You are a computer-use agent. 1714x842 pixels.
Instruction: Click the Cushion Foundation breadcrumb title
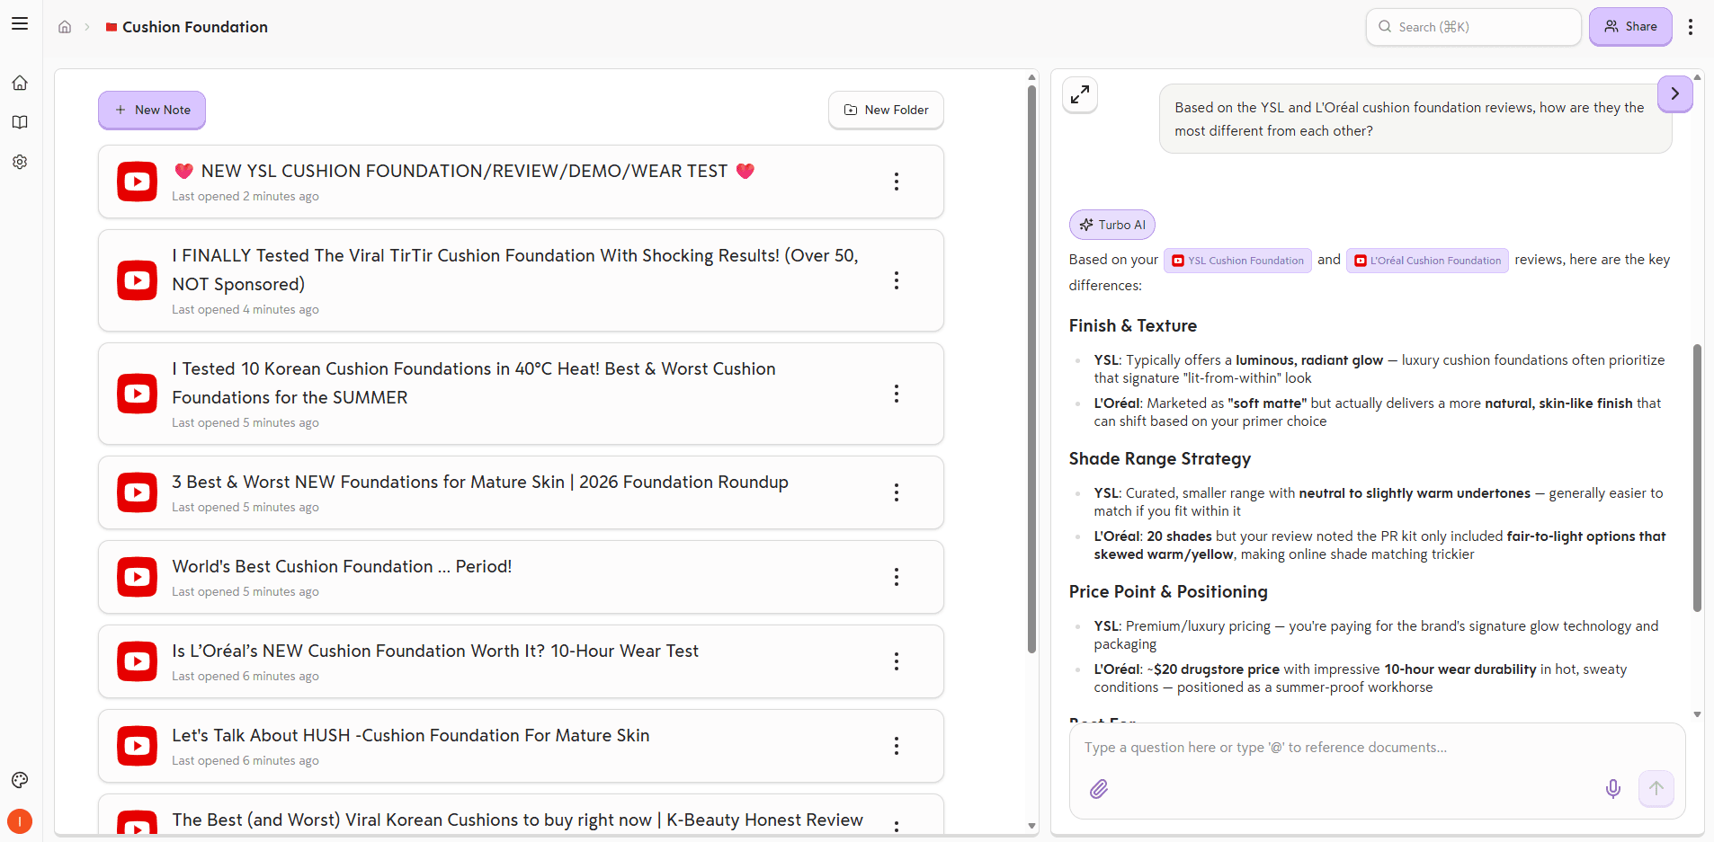[195, 27]
